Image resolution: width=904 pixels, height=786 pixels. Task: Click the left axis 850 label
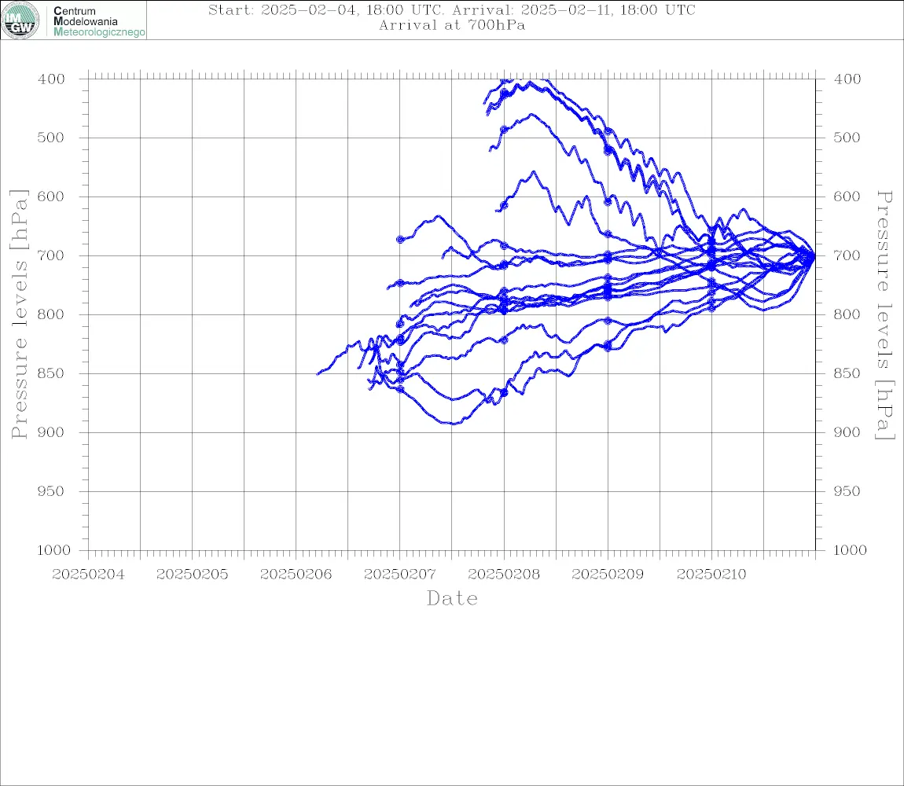point(51,373)
